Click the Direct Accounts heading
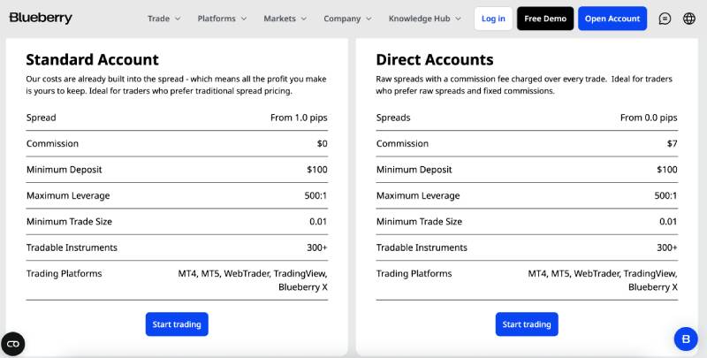707x358 pixels. [x=435, y=60]
